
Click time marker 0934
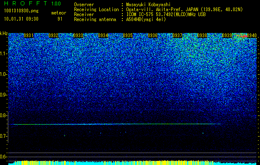tap(103, 35)
